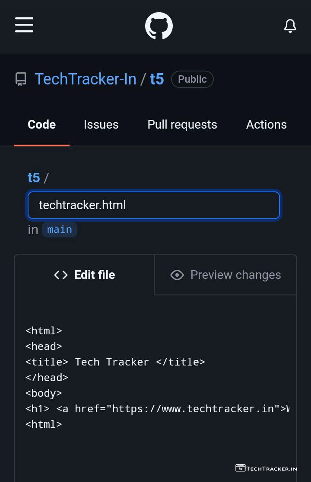Select the Code tab
The height and width of the screenshot is (482, 311).
point(41,125)
